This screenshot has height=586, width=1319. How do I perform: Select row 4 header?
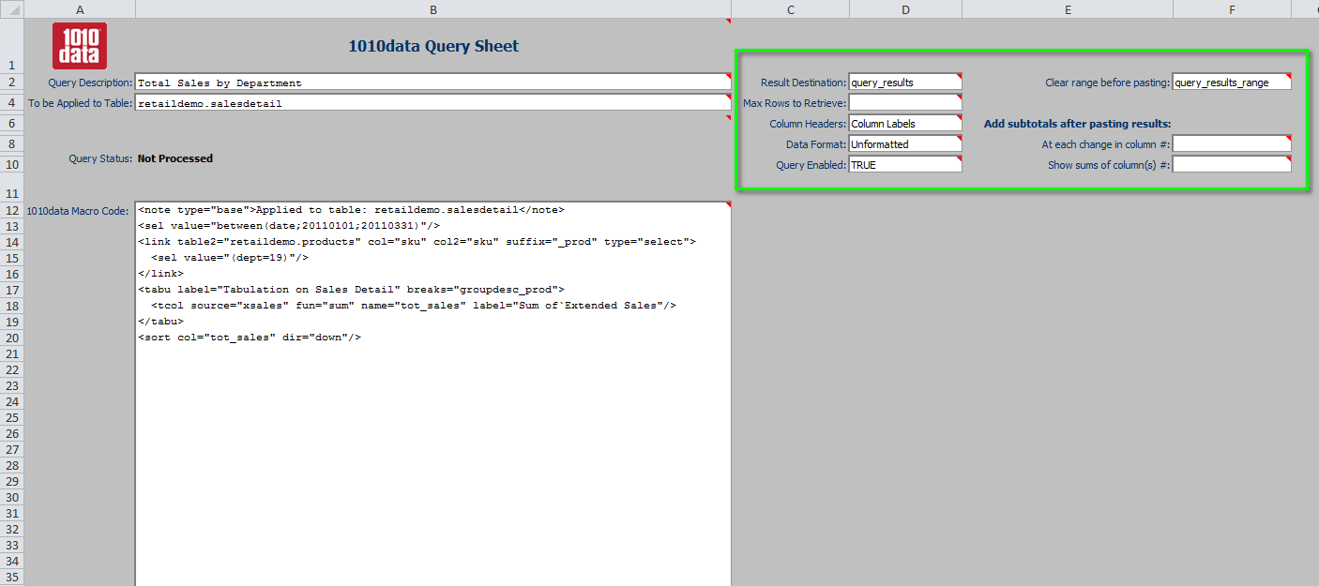11,103
